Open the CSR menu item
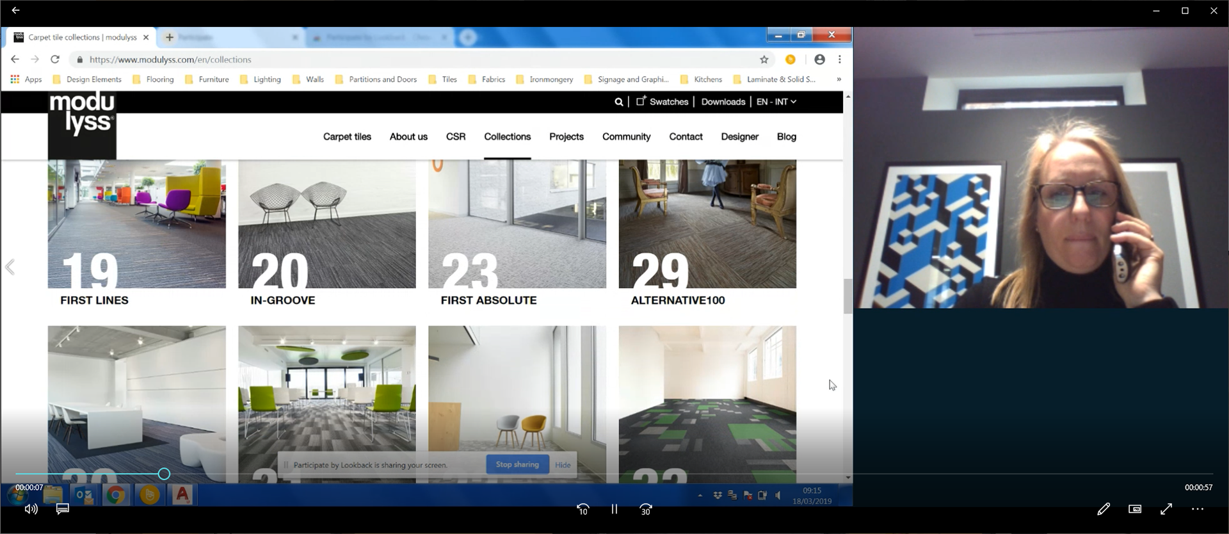This screenshot has height=534, width=1229. [x=456, y=136]
